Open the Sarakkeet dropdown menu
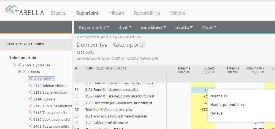275x129 pixels. 153,27
